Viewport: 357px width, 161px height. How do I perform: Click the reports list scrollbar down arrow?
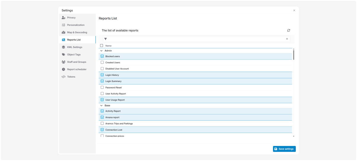click(294, 136)
